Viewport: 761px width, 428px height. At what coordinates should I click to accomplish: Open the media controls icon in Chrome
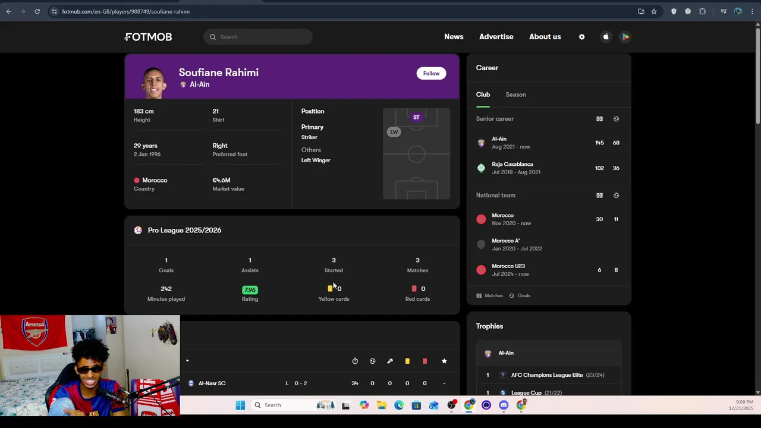click(x=724, y=11)
